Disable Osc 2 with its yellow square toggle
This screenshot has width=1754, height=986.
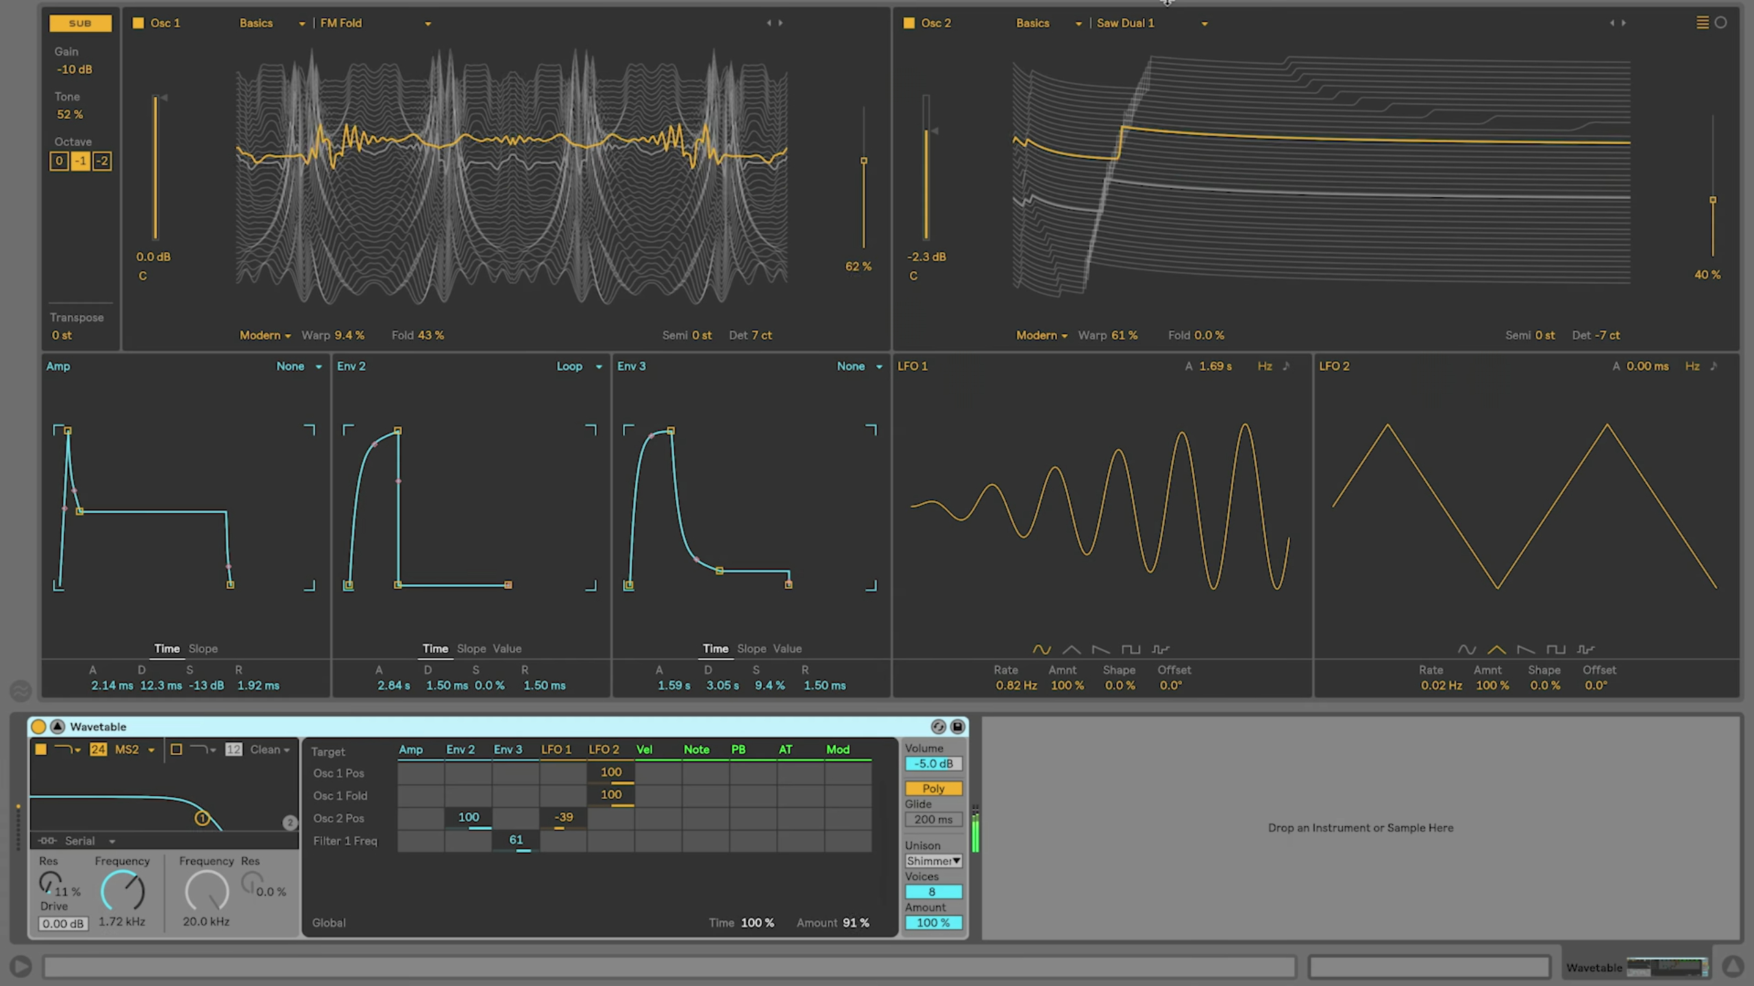[909, 23]
